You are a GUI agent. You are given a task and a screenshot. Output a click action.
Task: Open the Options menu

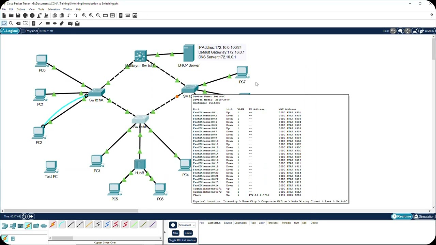pyautogui.click(x=21, y=9)
